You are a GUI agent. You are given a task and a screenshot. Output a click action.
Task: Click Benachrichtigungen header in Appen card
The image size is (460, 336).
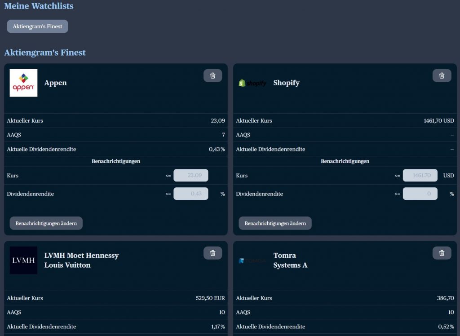point(116,161)
